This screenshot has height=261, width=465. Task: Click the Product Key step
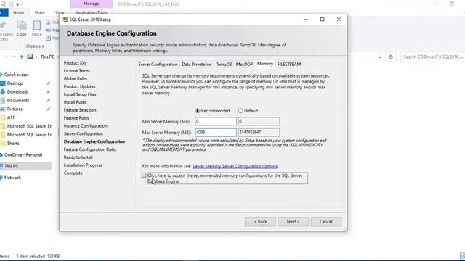(x=76, y=63)
